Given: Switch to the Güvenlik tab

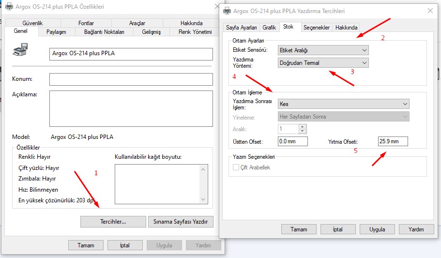Looking at the screenshot, I should pyautogui.click(x=32, y=23).
